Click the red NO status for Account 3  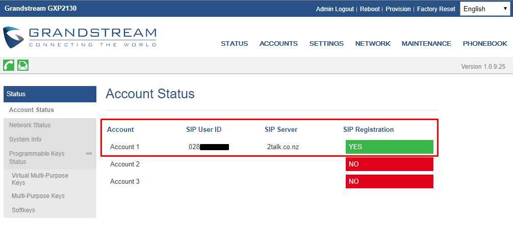pyautogui.click(x=389, y=182)
